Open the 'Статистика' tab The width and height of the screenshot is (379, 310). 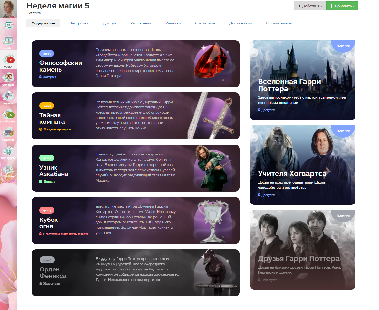click(x=205, y=23)
